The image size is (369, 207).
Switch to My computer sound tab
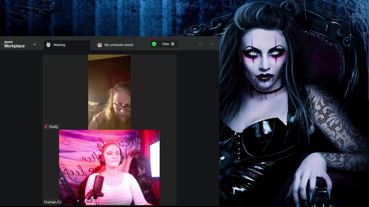click(115, 45)
